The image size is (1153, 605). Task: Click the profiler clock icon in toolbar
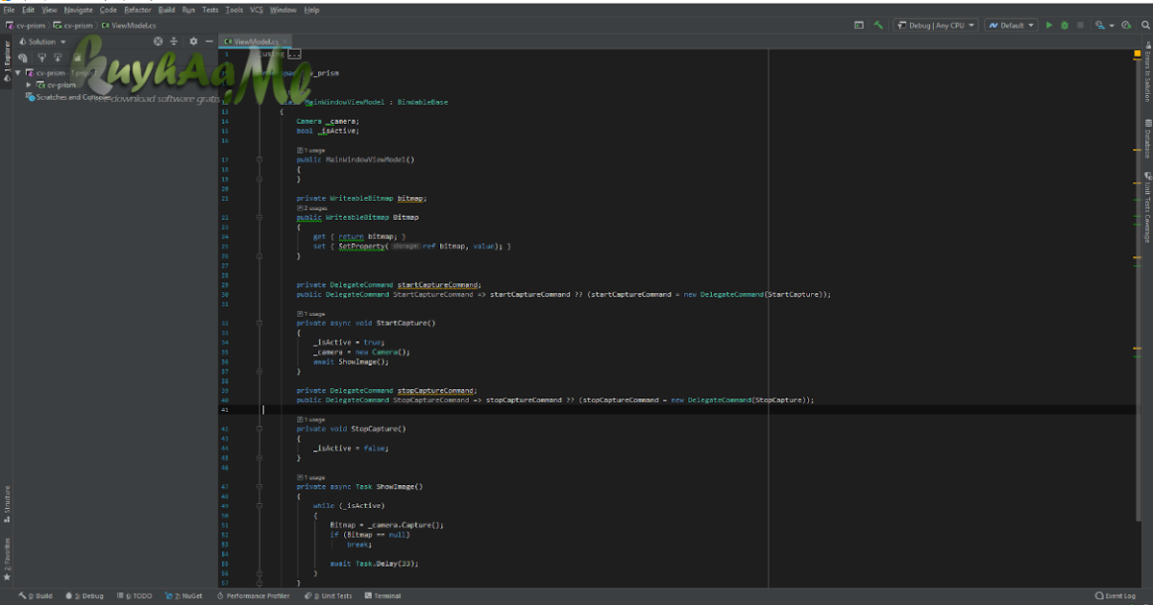pos(1124,26)
